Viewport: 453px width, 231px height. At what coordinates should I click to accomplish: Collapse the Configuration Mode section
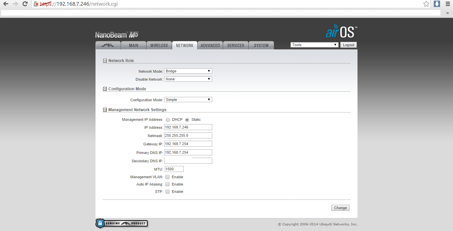pos(105,89)
